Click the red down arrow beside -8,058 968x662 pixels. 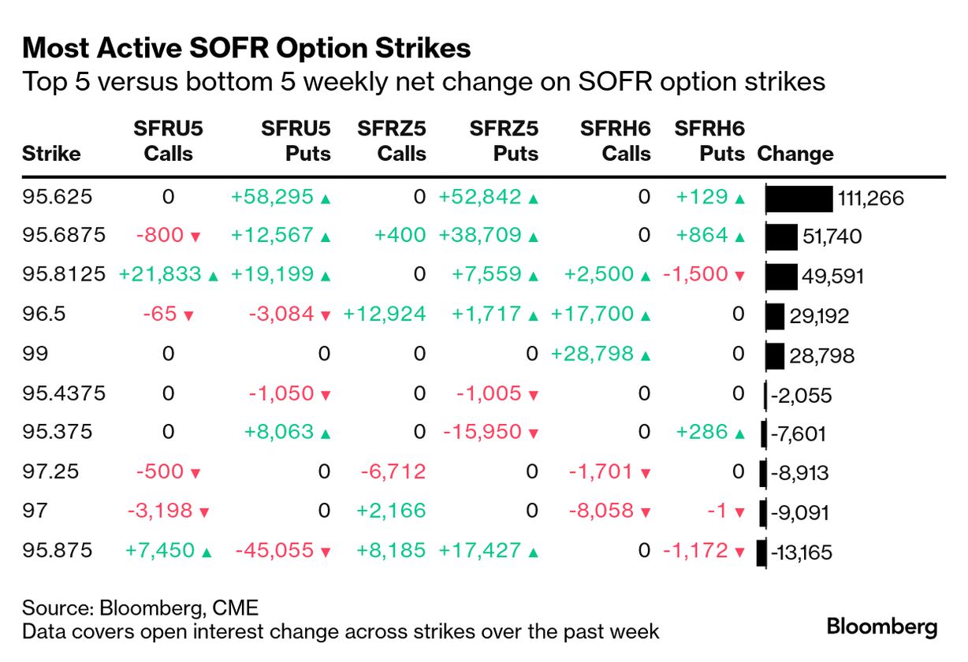tap(646, 512)
